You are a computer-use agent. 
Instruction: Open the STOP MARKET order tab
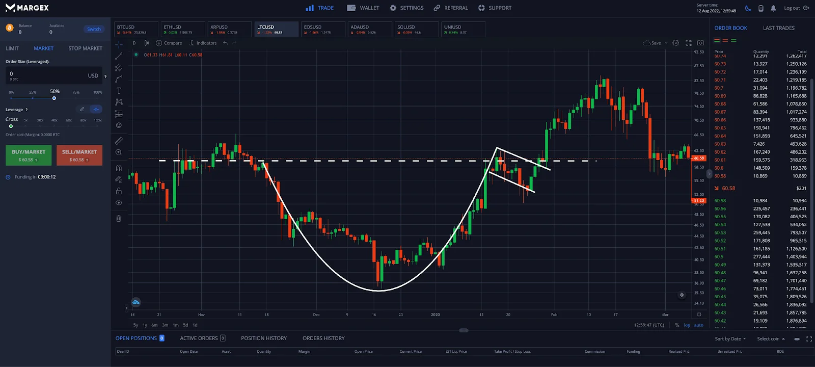pyautogui.click(x=85, y=48)
